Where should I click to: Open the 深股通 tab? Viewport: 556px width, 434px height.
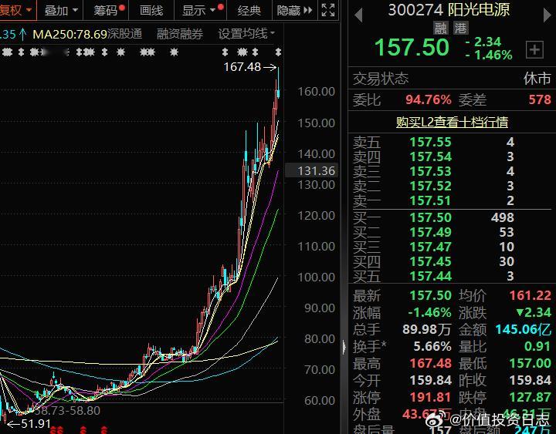click(124, 34)
